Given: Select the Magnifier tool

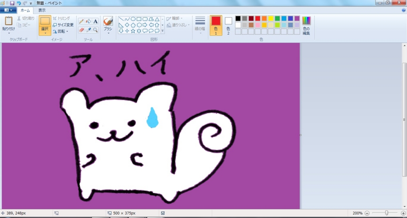Looking at the screenshot, I should 95,30.
